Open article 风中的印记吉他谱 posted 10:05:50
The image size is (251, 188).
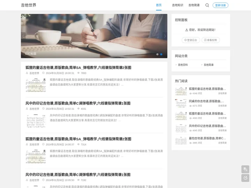click(x=78, y=174)
